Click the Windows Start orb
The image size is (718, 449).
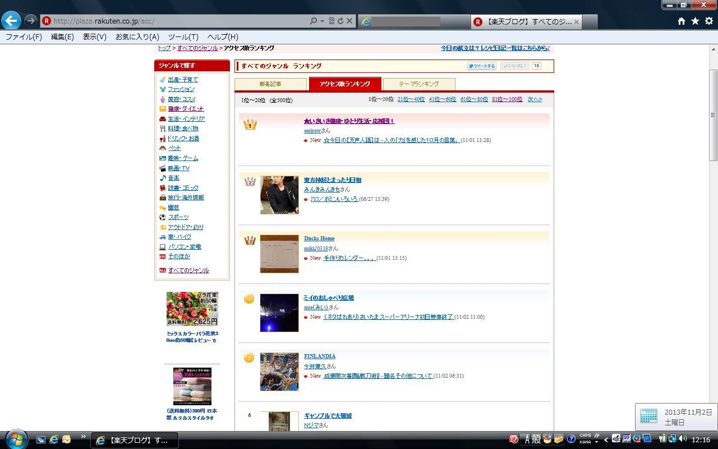pos(16,439)
